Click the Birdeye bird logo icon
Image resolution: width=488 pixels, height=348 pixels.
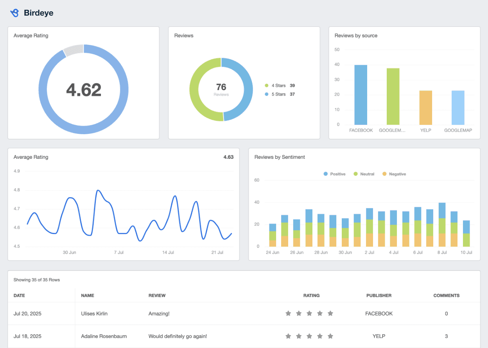click(14, 12)
